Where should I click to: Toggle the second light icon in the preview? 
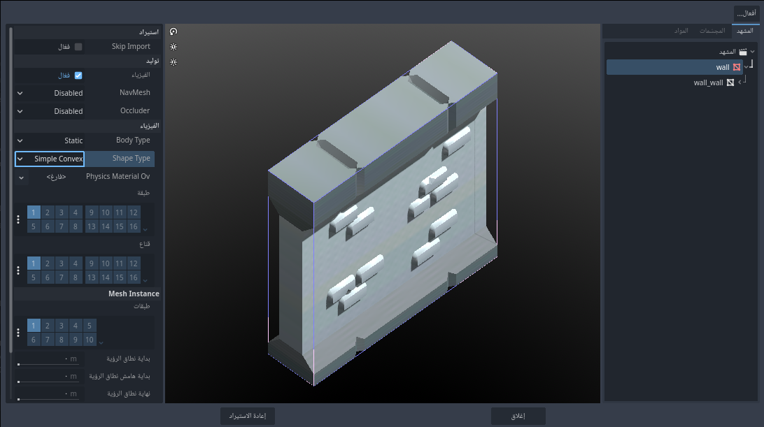pos(174,61)
